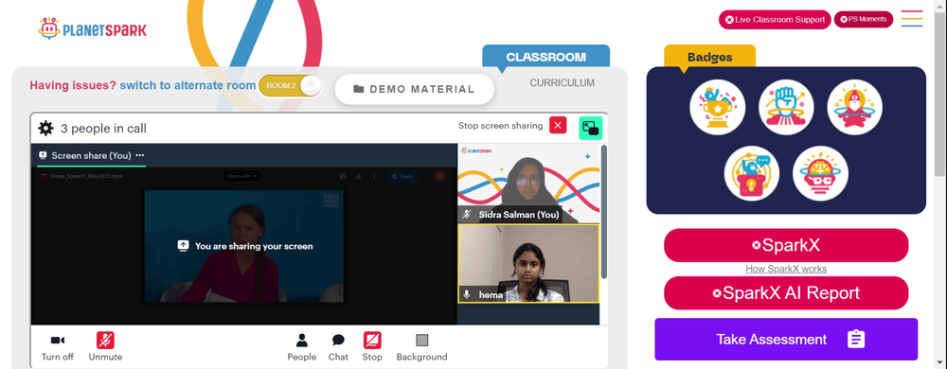Click hema's microphone icon
Screen dimensions: 947x369
click(x=466, y=295)
